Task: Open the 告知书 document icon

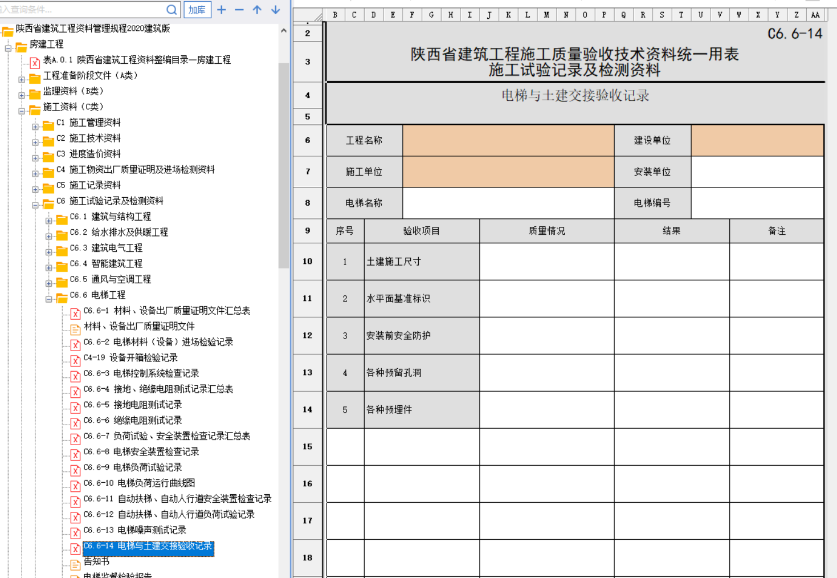Action: tap(75, 564)
